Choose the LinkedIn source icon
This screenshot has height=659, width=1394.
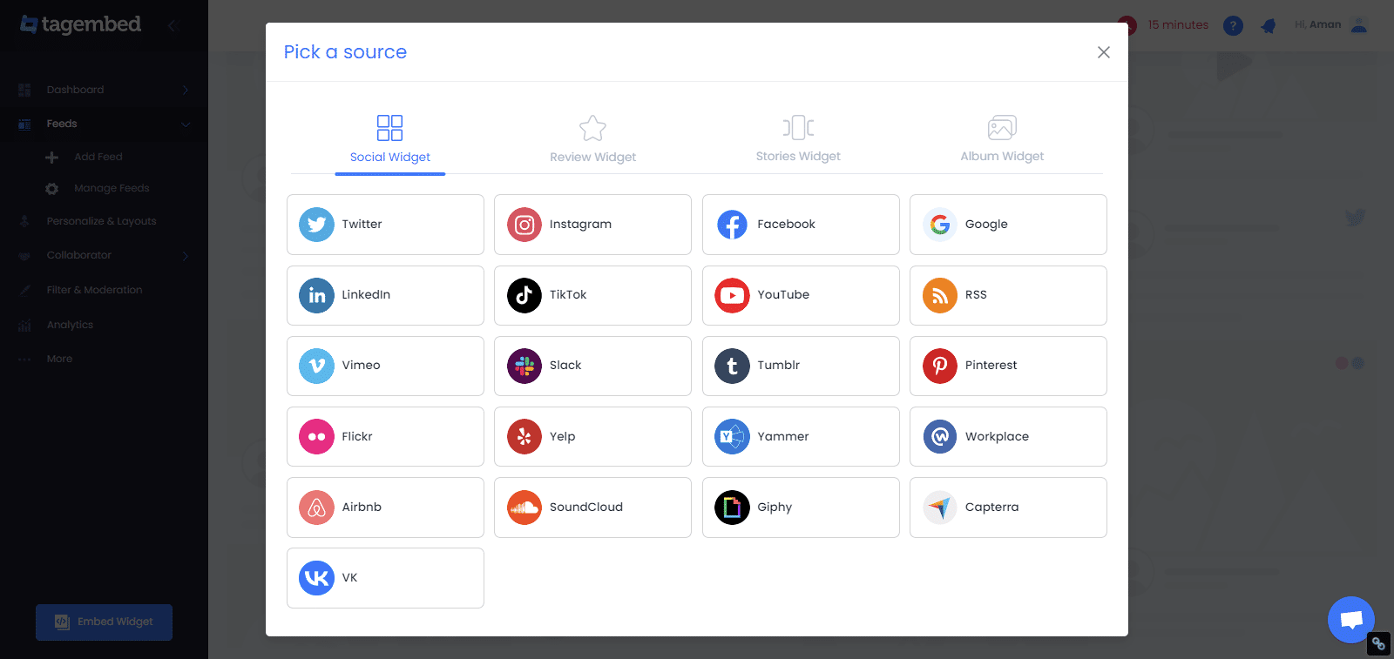316,295
